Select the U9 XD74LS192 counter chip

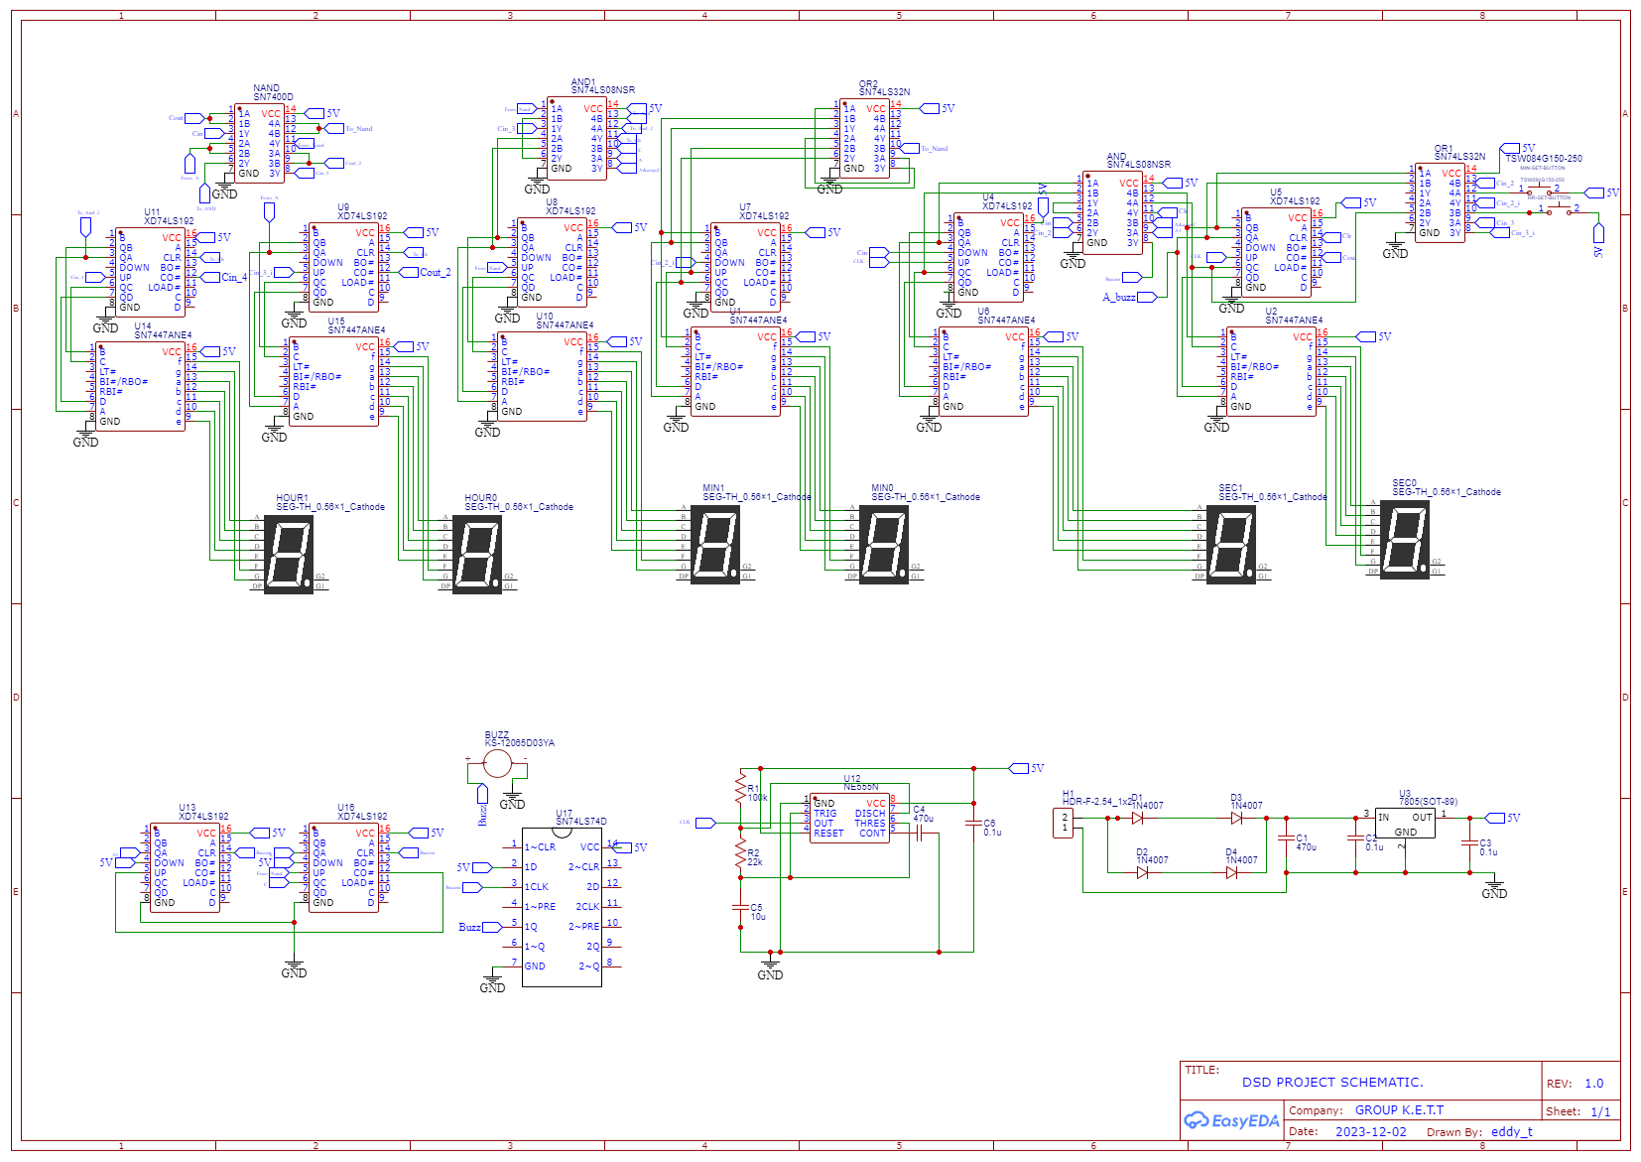click(343, 267)
